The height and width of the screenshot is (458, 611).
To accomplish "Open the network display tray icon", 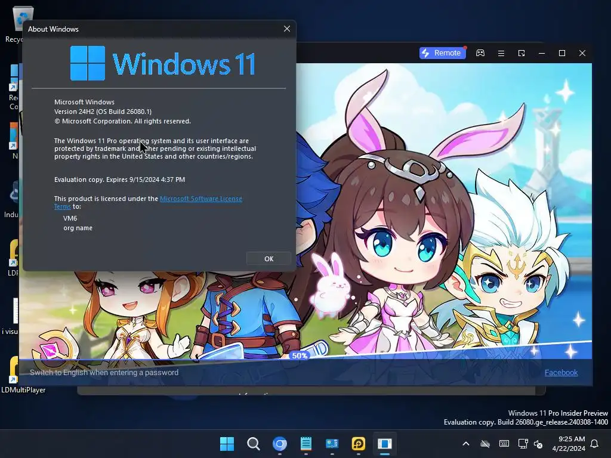I will [523, 444].
